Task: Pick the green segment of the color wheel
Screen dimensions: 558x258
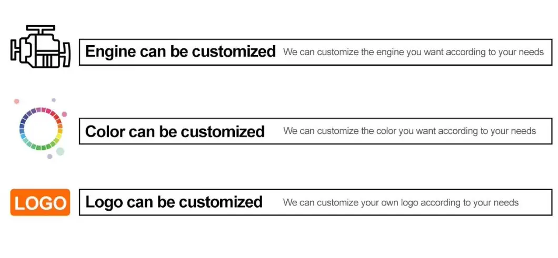Action: click(38, 147)
